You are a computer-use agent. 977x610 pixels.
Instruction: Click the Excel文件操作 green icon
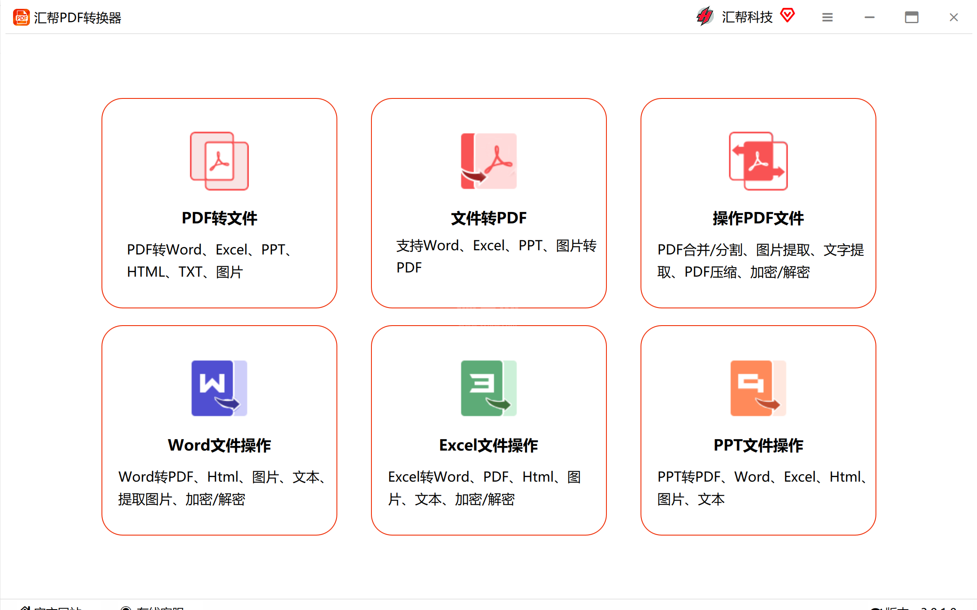coord(489,388)
